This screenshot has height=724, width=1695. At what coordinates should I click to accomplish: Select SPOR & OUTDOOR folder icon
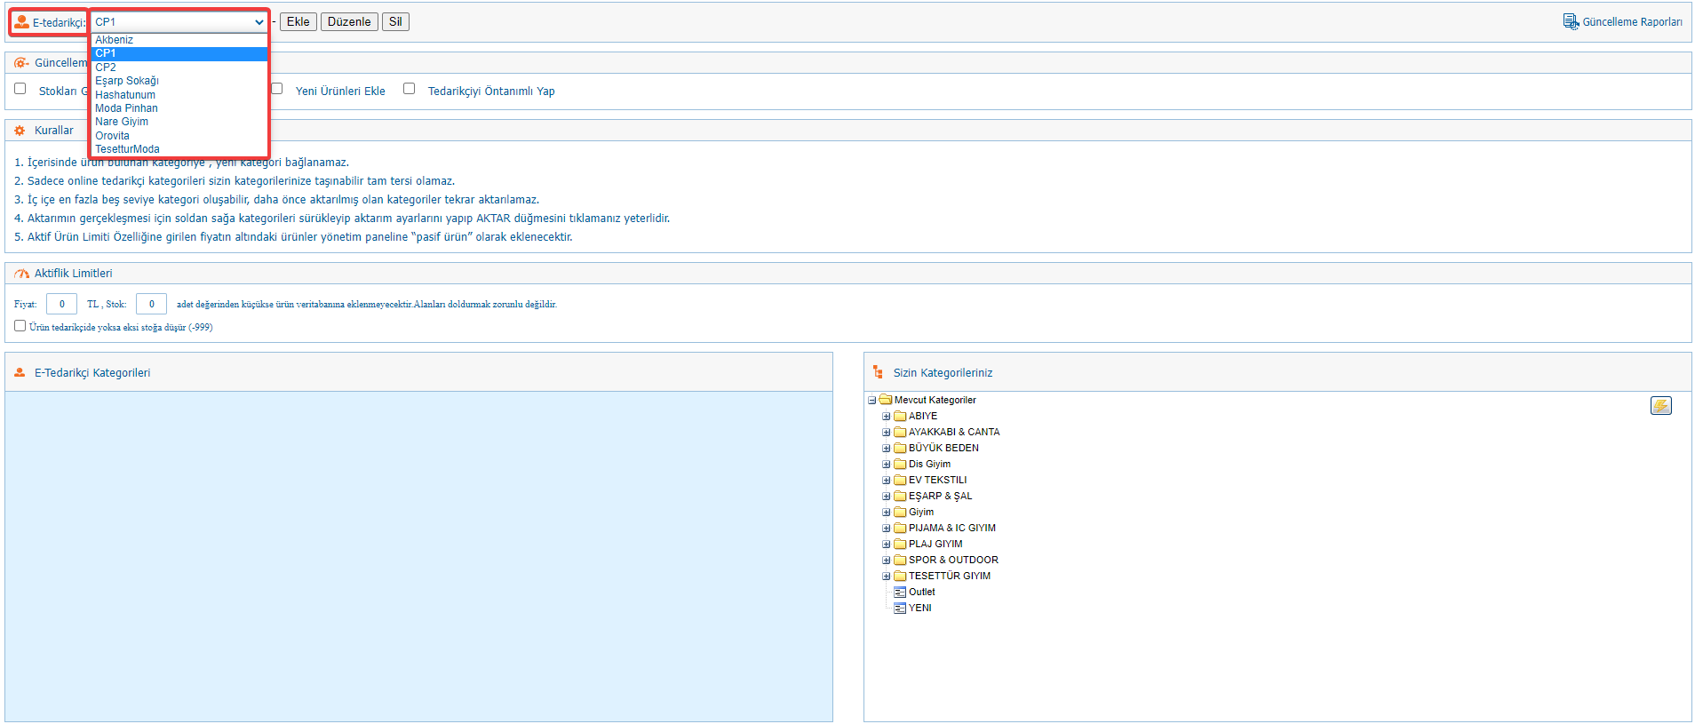pos(900,560)
